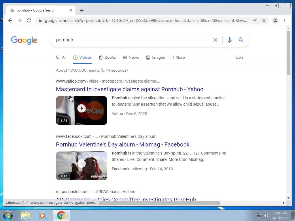Click the taskbar clock showing 9:54 PM

tap(280, 216)
